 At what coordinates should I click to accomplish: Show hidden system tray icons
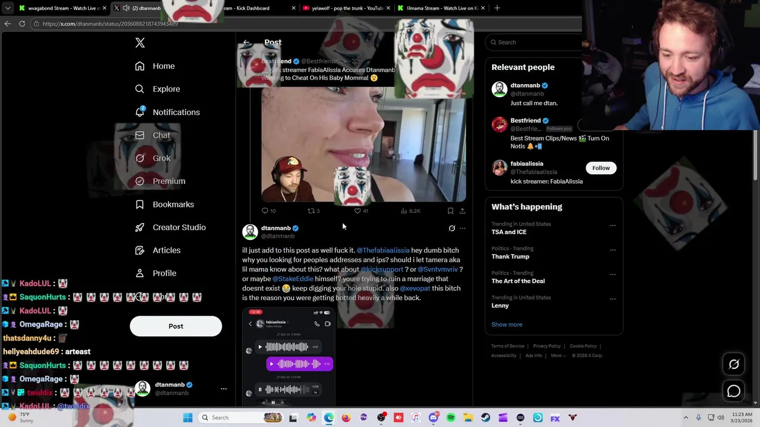686,418
